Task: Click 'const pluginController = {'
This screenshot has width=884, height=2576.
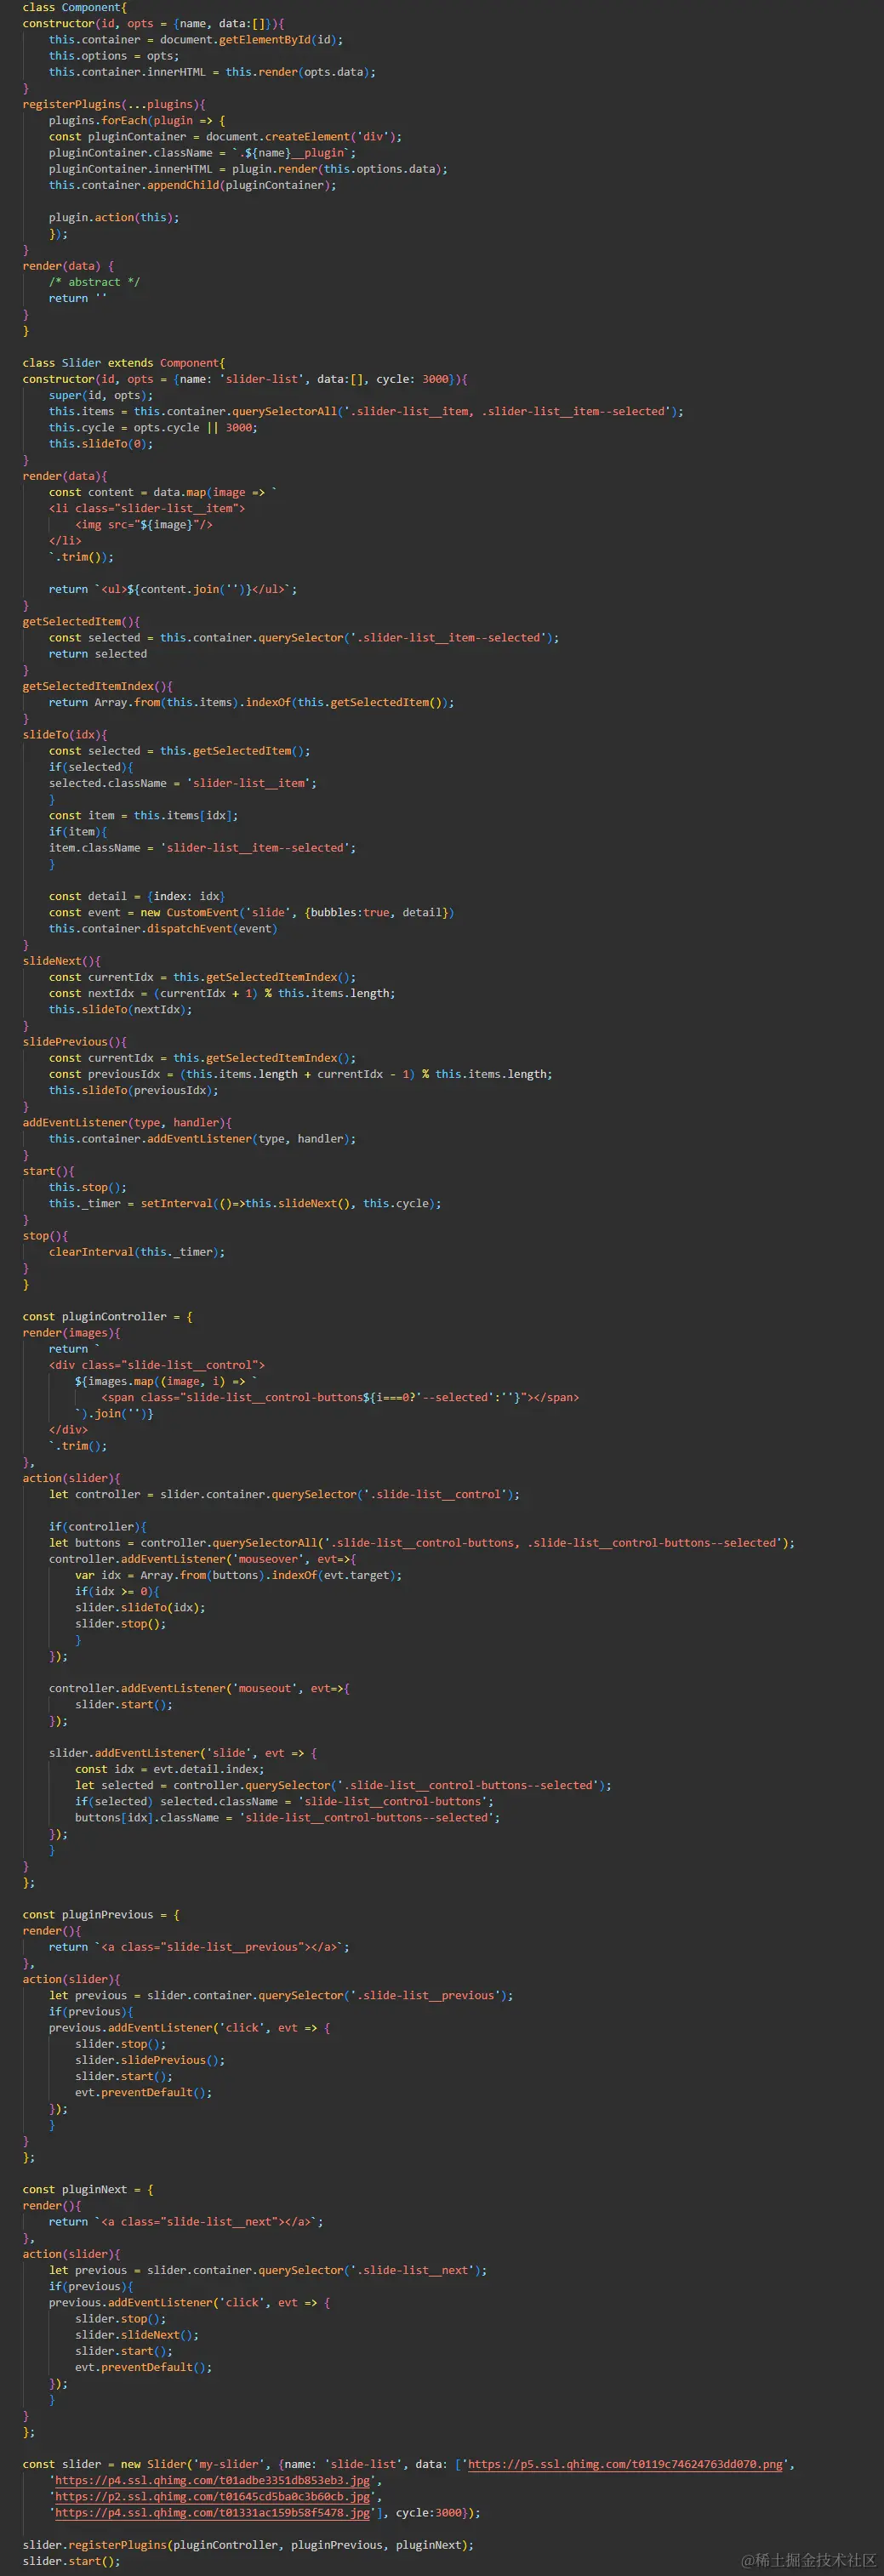Action: 108,1316
